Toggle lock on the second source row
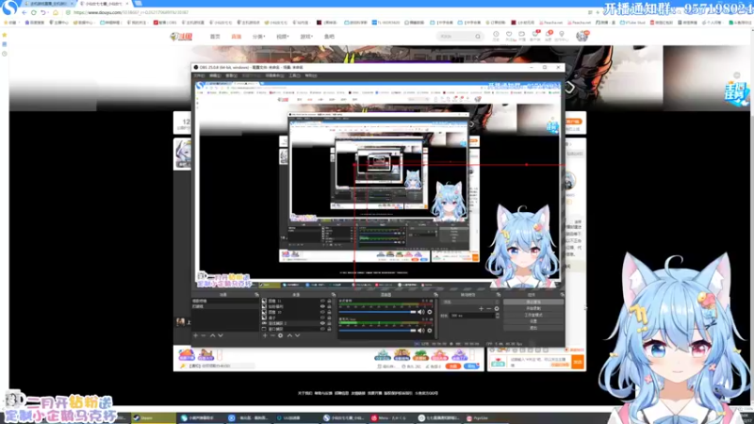 [x=329, y=306]
